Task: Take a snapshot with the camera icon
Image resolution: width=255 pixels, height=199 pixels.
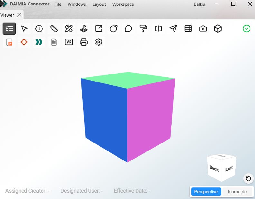Action: point(203,29)
